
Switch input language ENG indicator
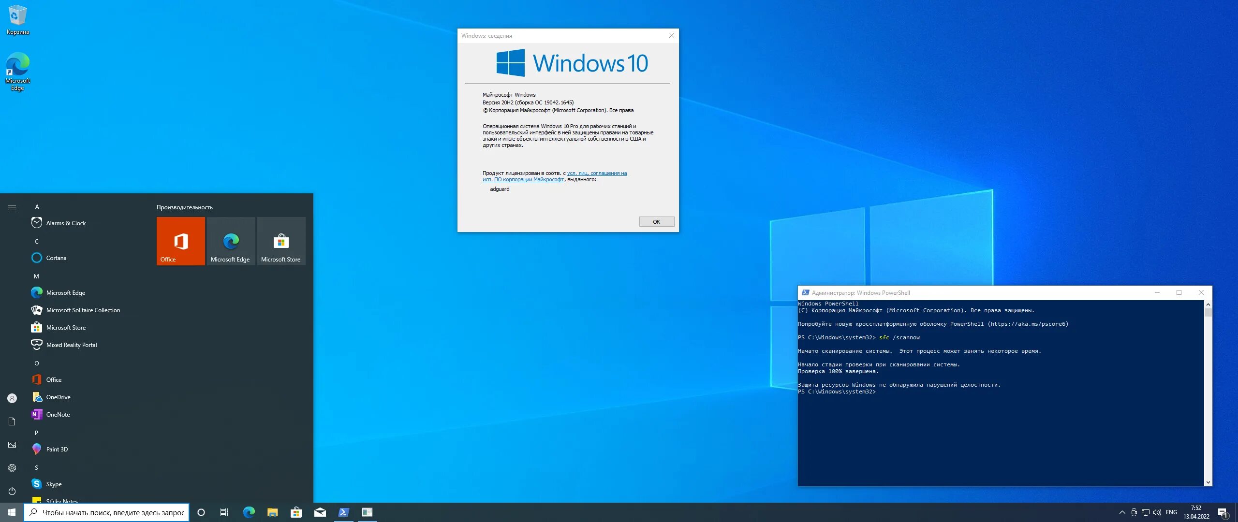(x=1171, y=512)
